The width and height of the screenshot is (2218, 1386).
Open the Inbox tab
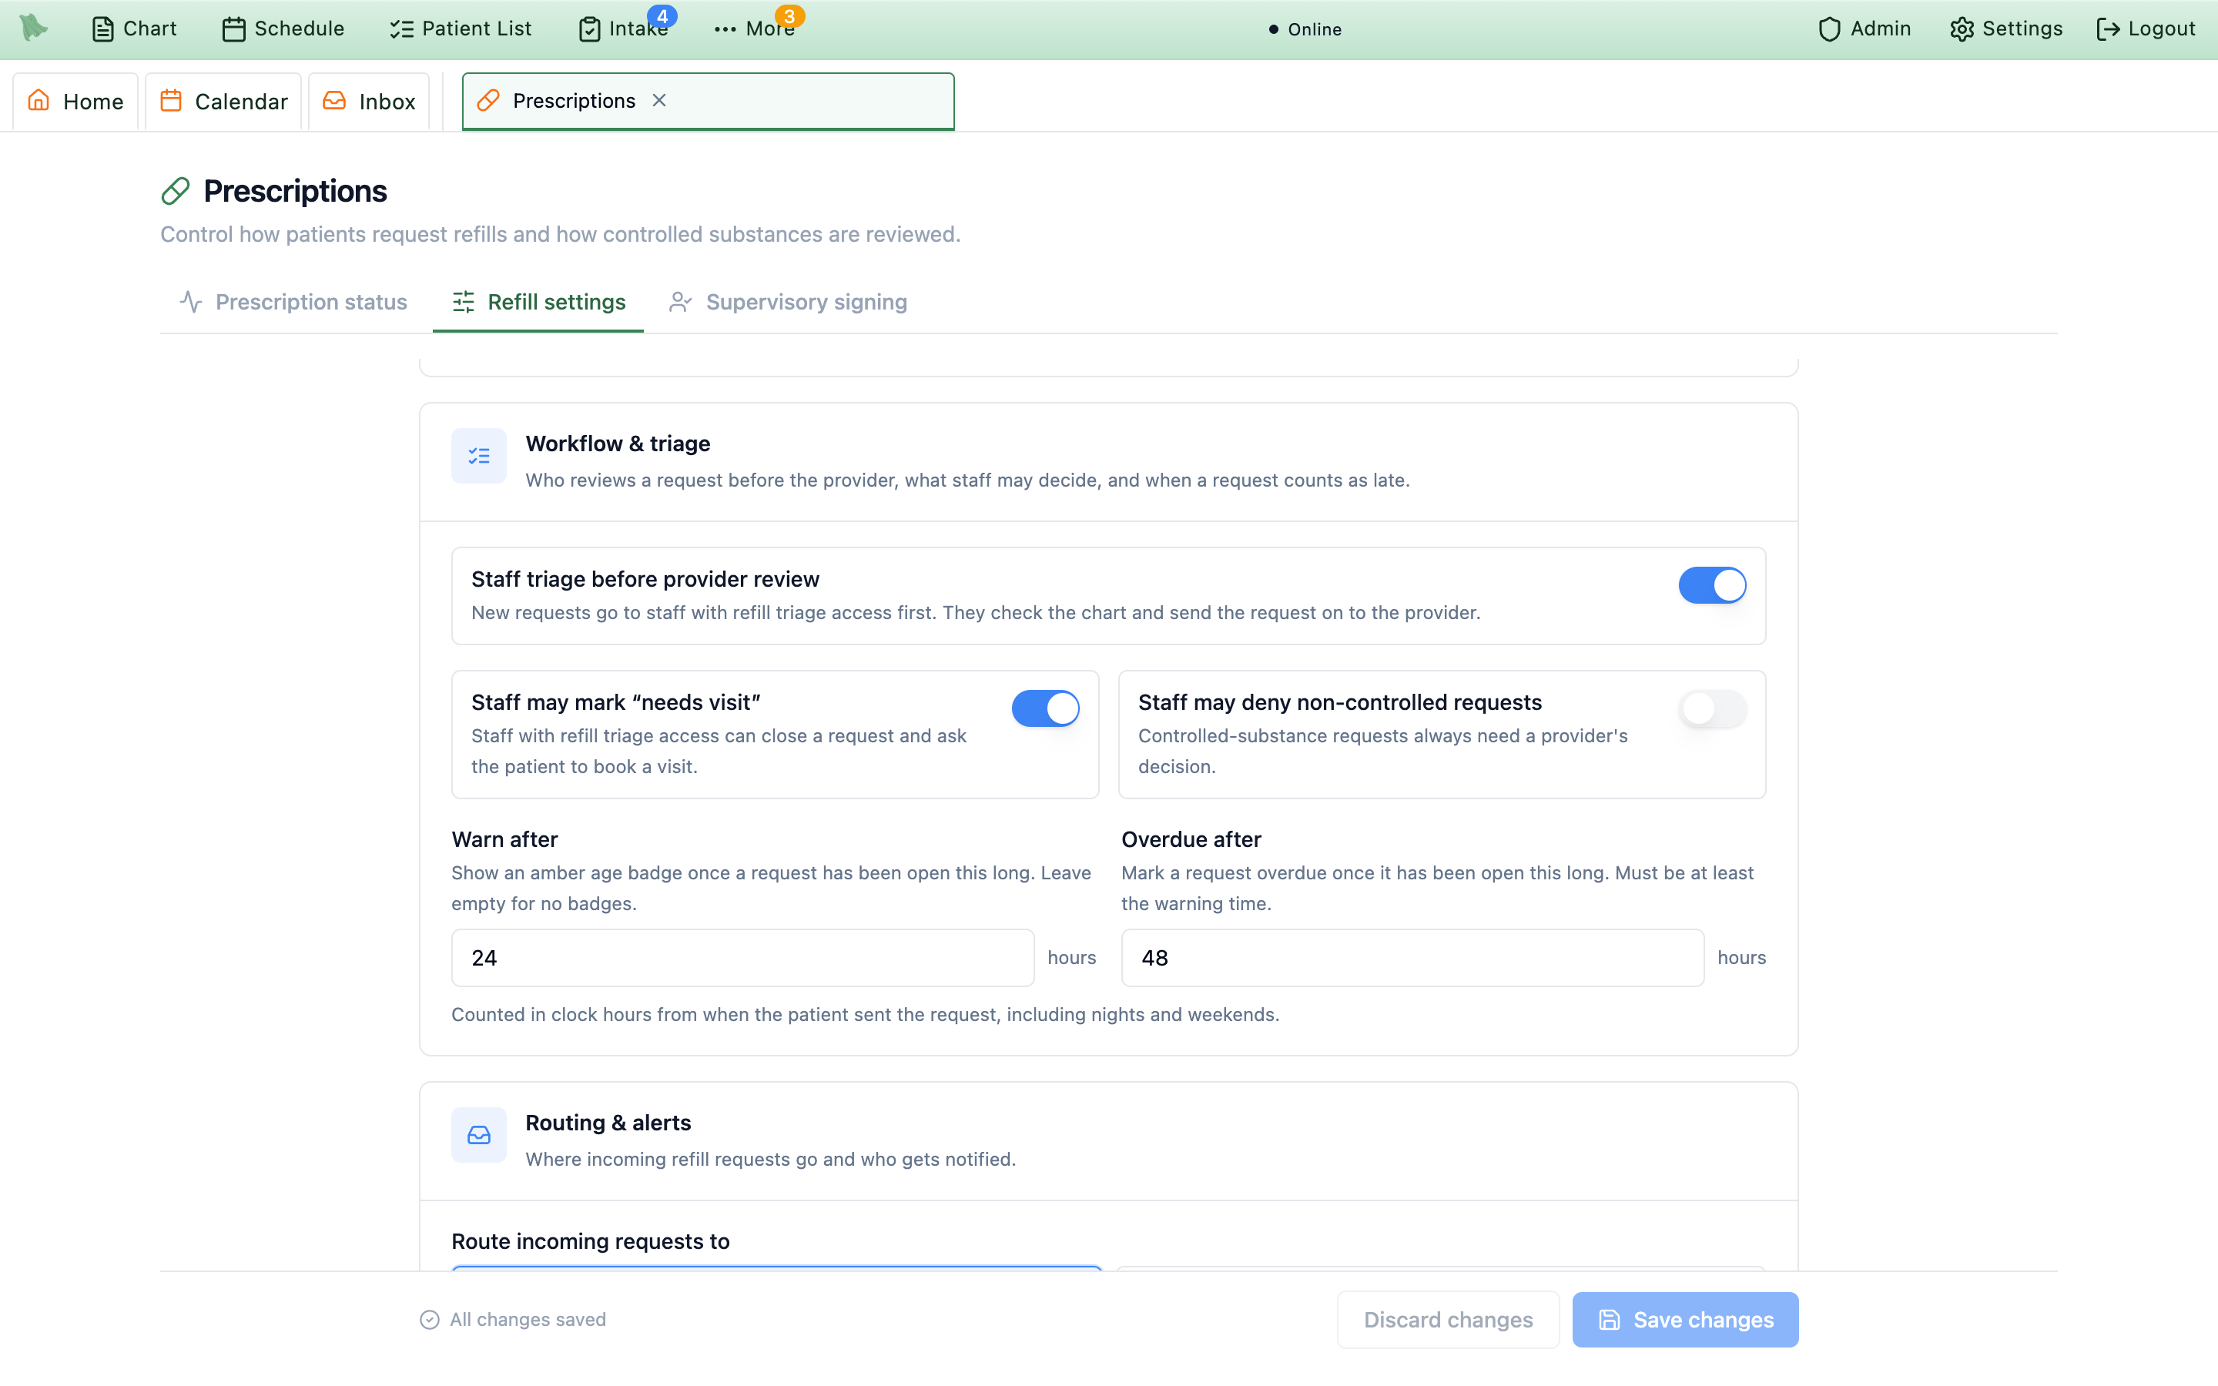(370, 101)
